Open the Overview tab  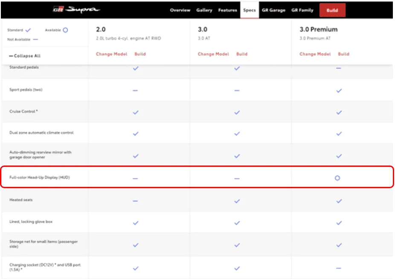pos(180,10)
